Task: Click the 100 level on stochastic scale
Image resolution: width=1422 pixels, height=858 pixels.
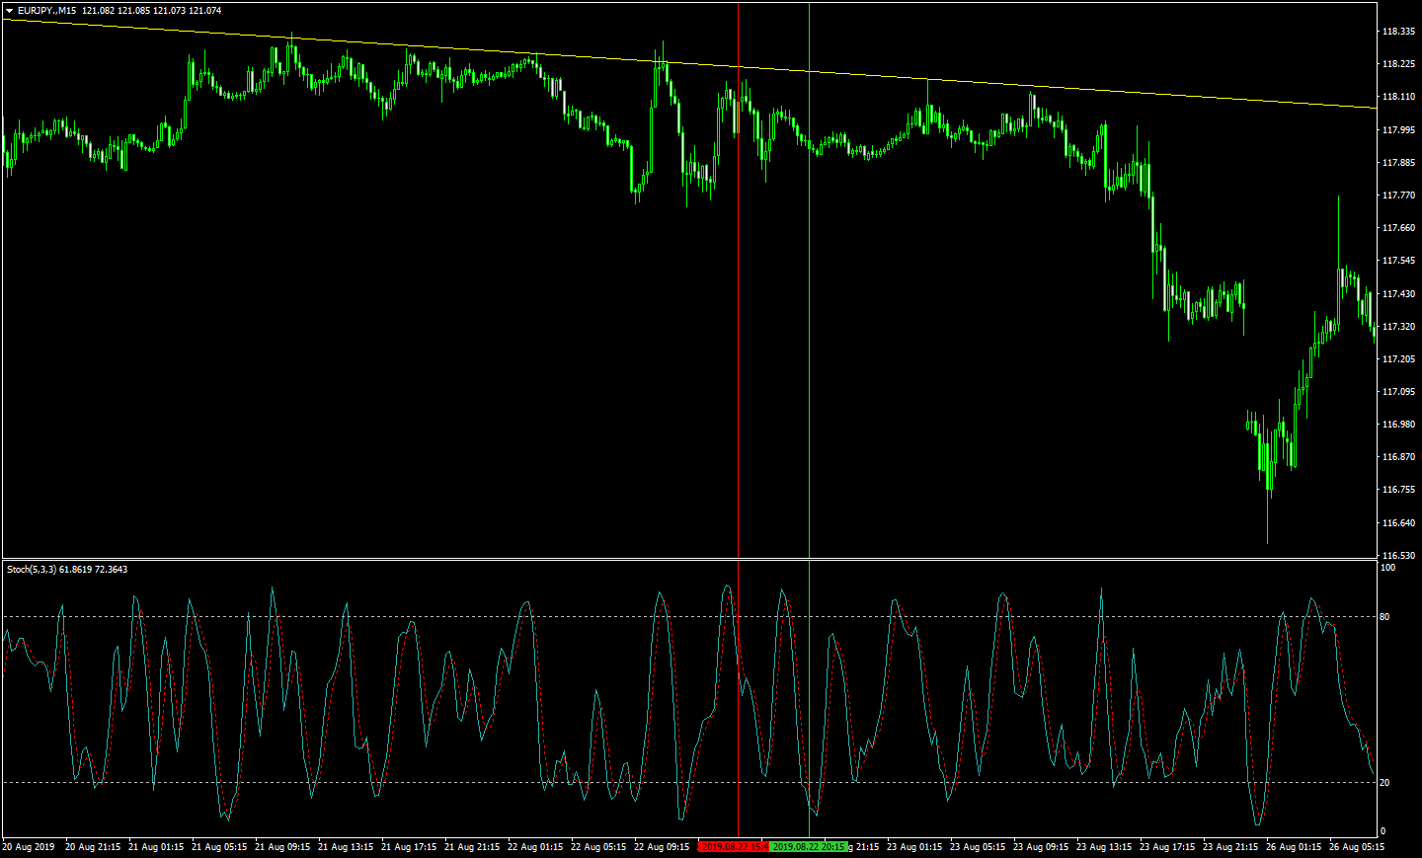Action: click(1387, 568)
